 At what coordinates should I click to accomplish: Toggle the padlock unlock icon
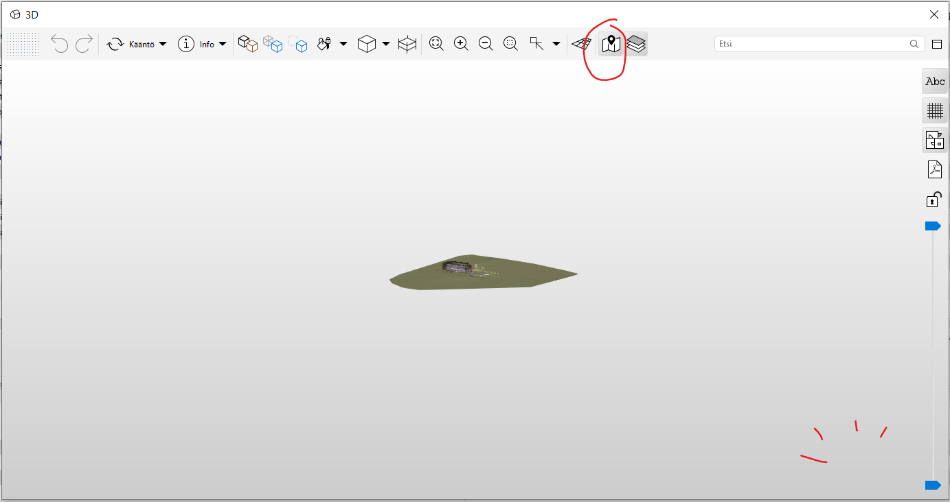(x=934, y=199)
